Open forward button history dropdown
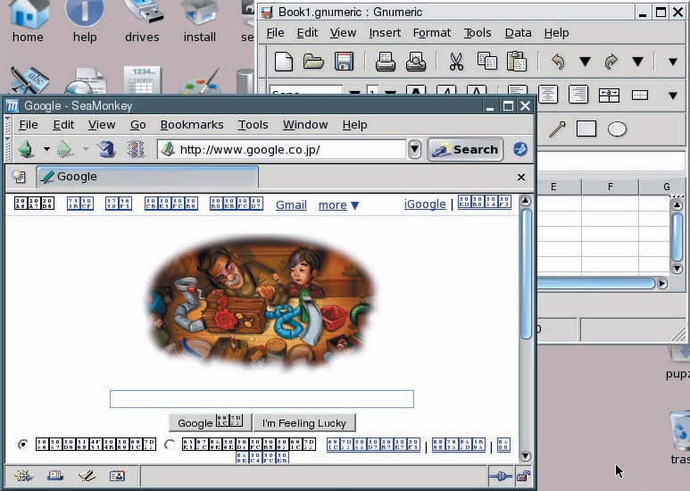The height and width of the screenshot is (491, 690). point(86,149)
